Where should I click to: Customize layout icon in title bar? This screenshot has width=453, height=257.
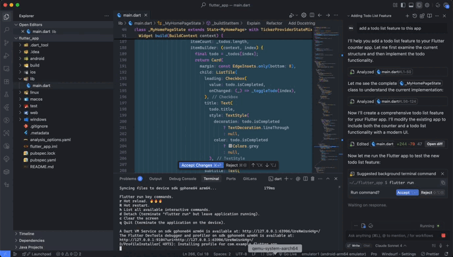[x=395, y=5]
